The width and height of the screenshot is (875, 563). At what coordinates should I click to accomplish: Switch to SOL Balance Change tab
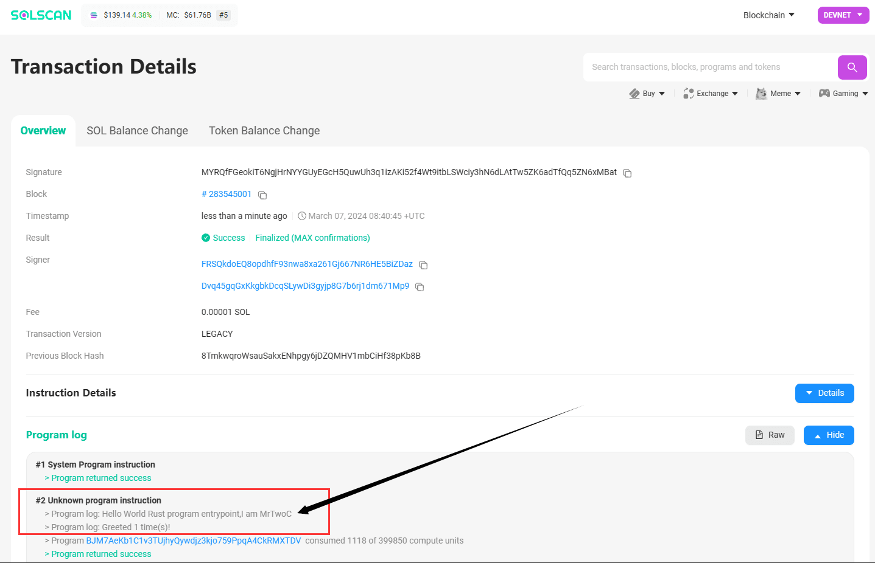(x=137, y=131)
